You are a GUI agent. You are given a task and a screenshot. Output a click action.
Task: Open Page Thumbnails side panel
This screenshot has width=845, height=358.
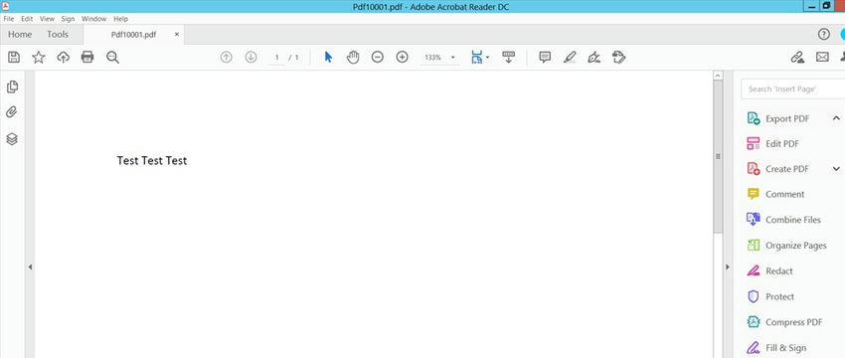coord(12,87)
